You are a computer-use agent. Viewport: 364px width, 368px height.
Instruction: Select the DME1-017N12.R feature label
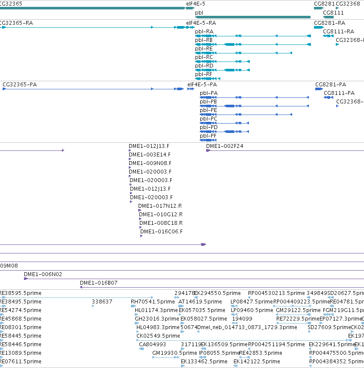point(160,206)
